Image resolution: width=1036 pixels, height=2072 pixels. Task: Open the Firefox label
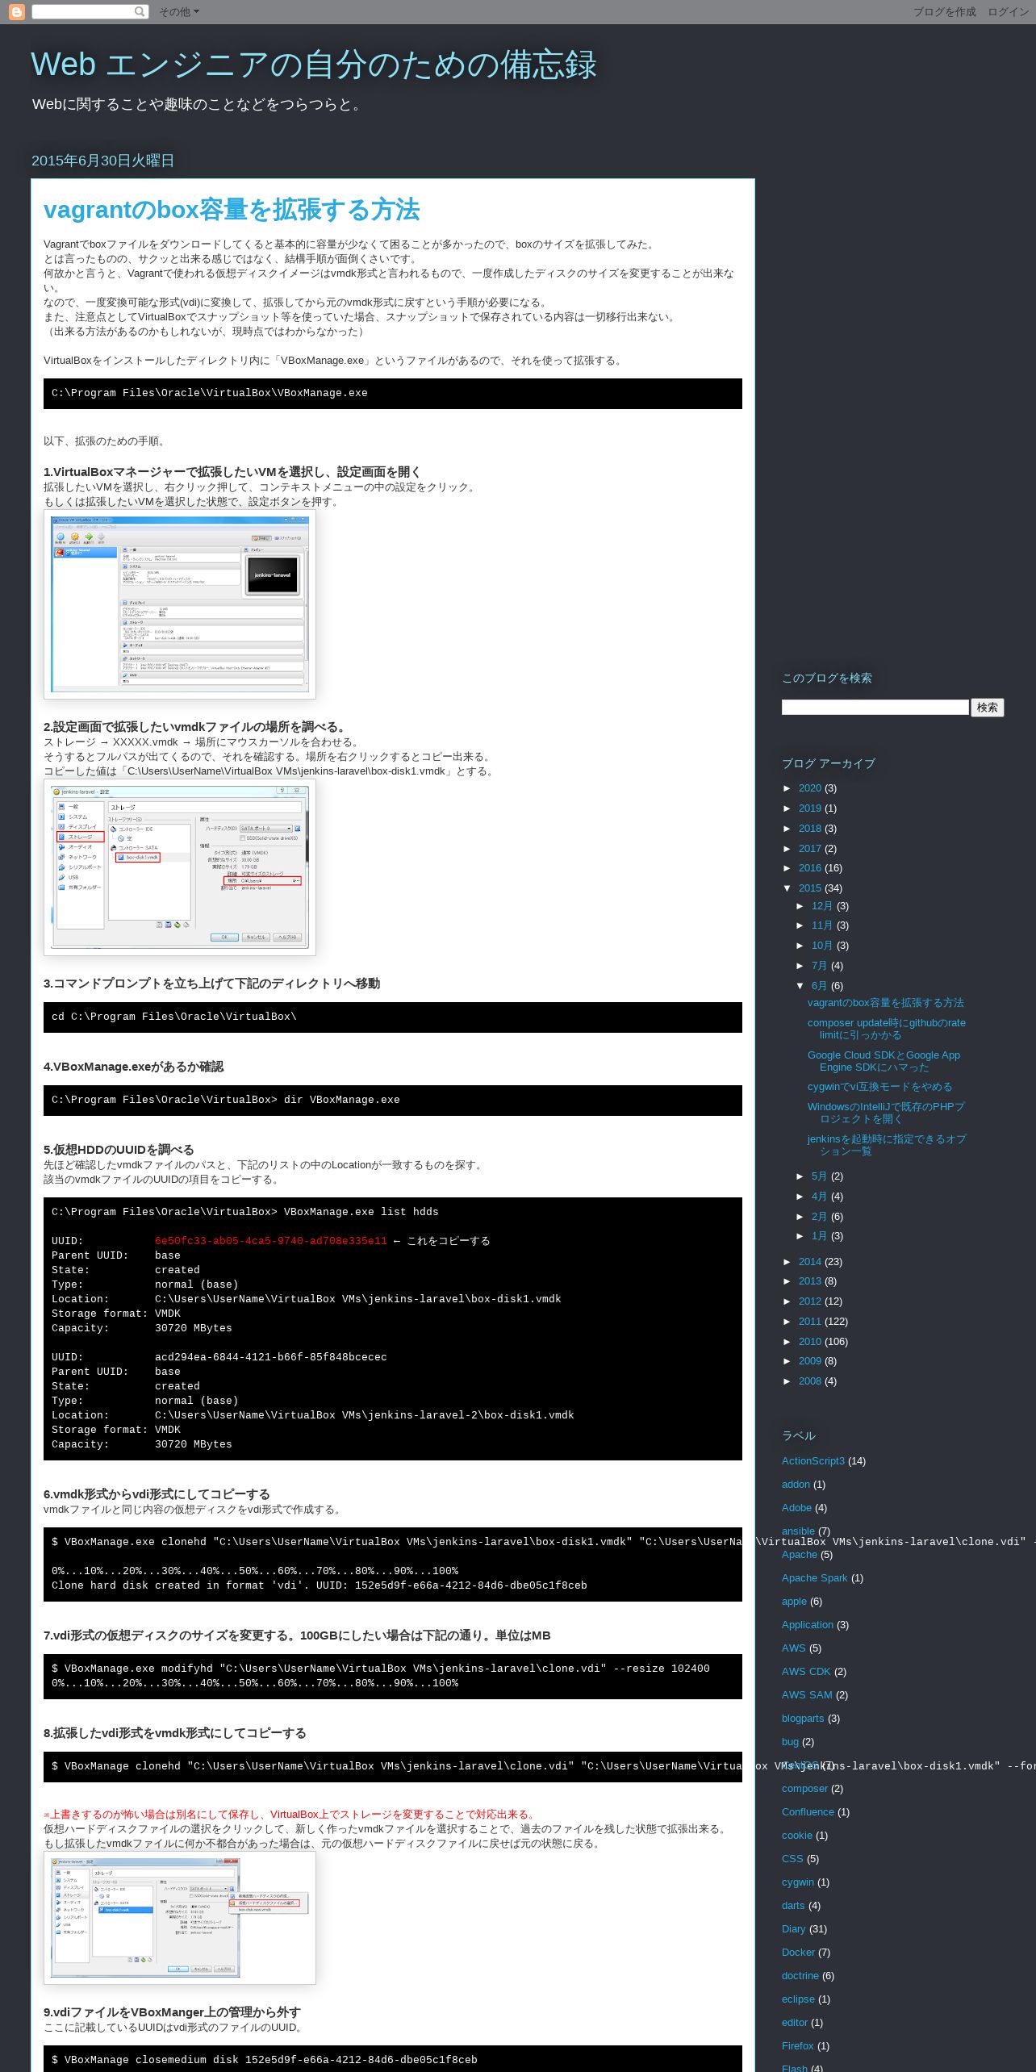798,2046
